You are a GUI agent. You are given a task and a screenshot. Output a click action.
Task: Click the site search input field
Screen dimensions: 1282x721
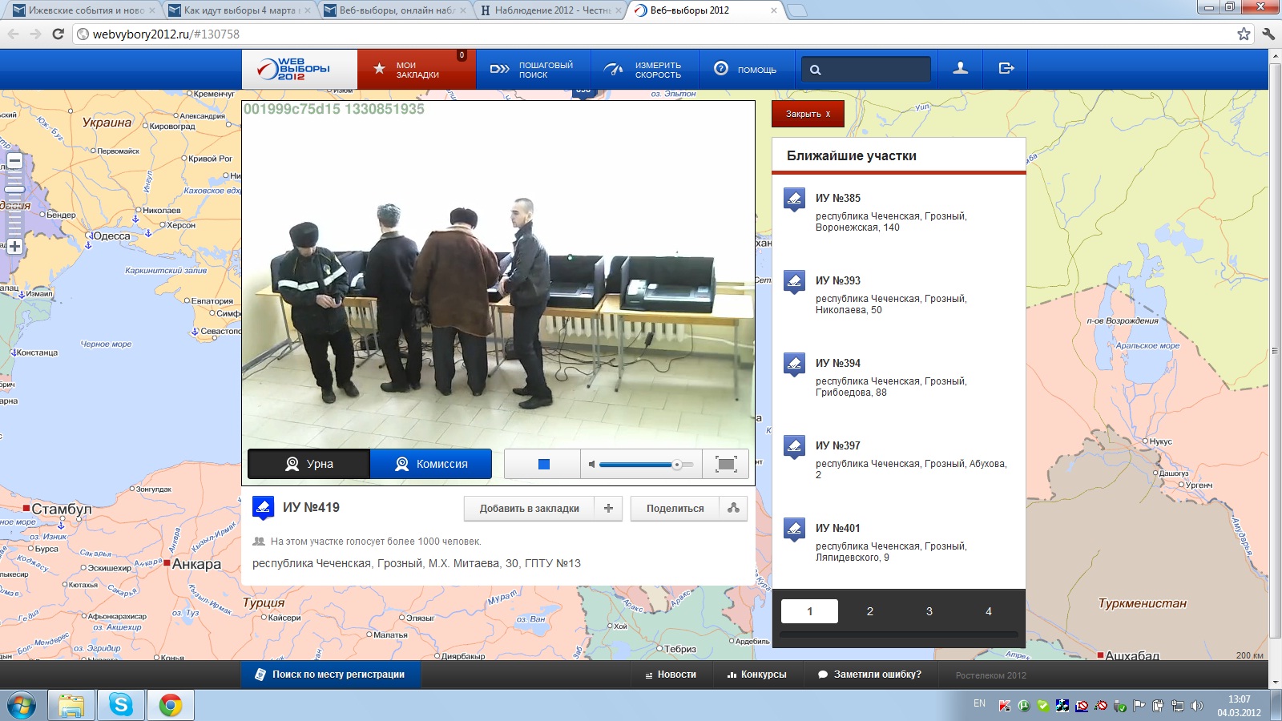(873, 70)
